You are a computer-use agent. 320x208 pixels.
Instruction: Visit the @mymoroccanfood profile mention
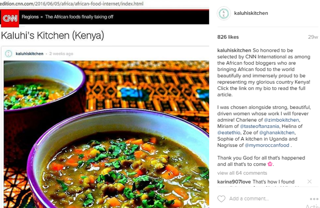(267, 145)
